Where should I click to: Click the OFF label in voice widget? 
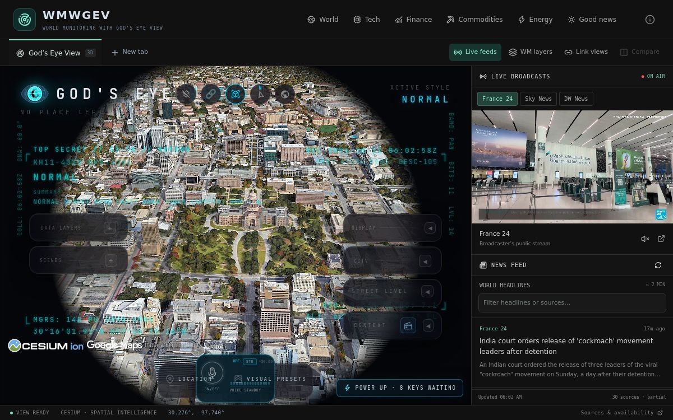point(236,361)
